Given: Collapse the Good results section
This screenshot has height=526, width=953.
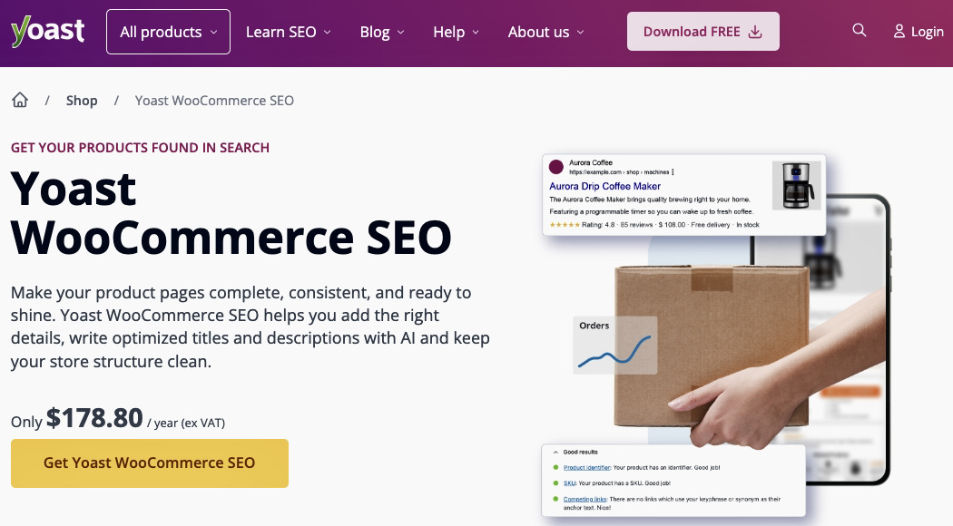Looking at the screenshot, I should [x=555, y=452].
